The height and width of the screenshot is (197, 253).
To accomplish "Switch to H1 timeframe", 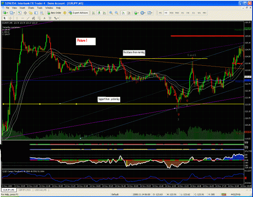I will pos(183,13).
